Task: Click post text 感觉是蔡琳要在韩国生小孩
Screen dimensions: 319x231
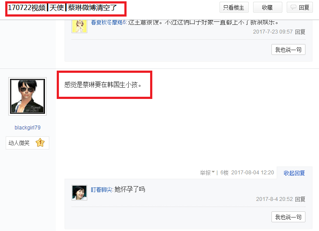Action: tap(103, 85)
